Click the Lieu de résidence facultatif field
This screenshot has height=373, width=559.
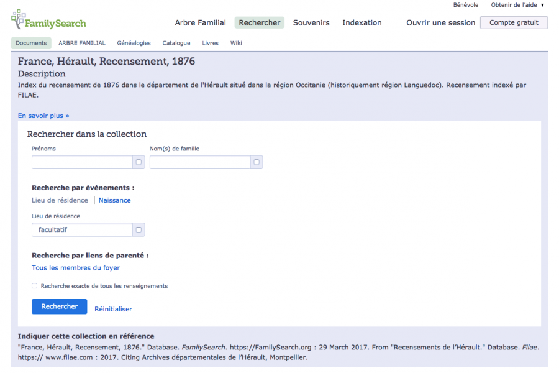[x=82, y=229]
